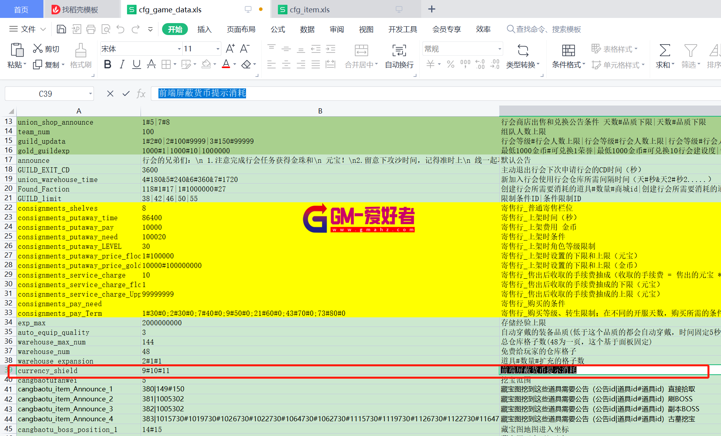
Task: Click the Merge and Center button
Action: (x=361, y=56)
